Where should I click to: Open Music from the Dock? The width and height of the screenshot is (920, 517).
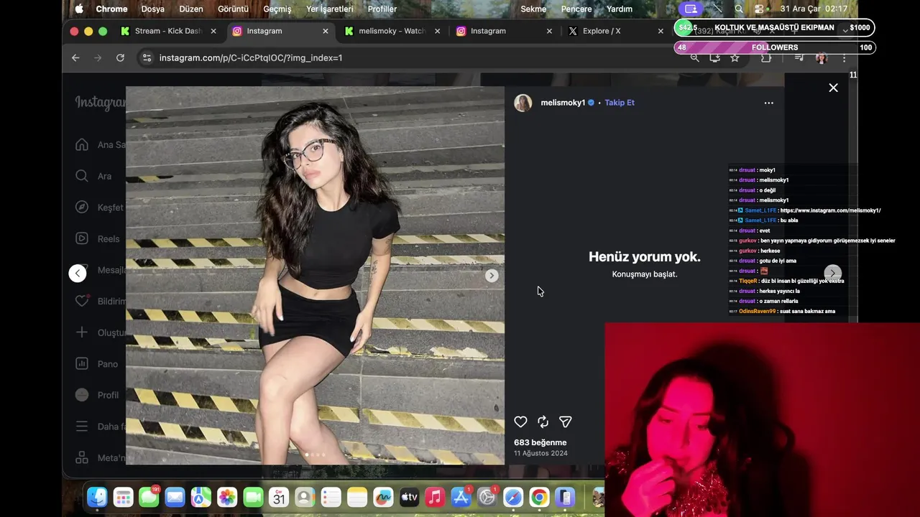pyautogui.click(x=435, y=497)
